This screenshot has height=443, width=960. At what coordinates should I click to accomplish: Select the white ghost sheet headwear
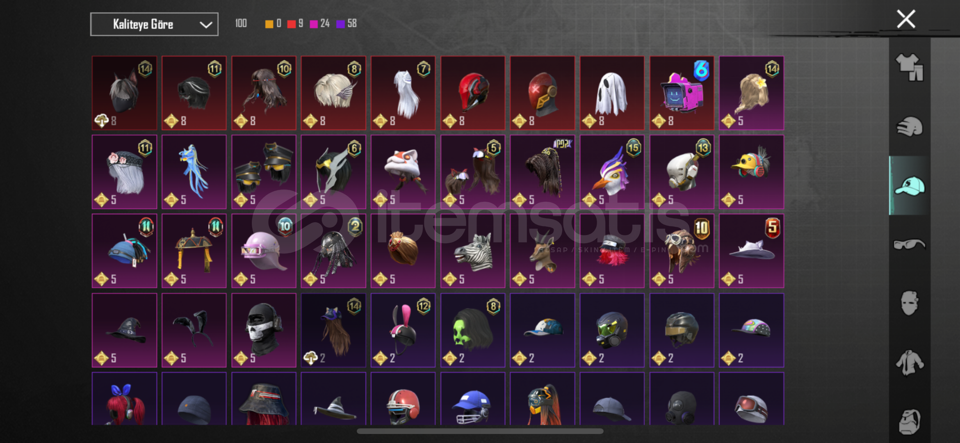point(612,93)
